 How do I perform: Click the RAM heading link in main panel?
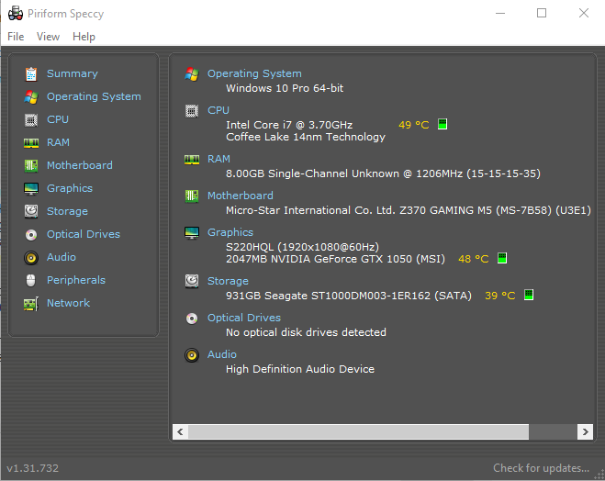(x=218, y=160)
